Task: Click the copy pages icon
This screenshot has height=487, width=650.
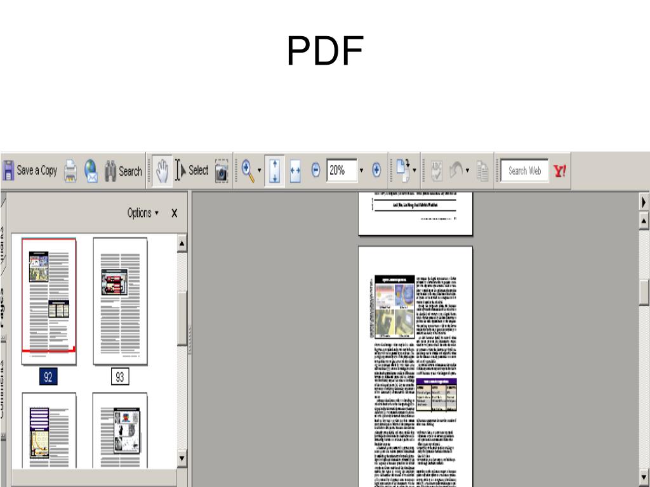Action: pos(482,171)
